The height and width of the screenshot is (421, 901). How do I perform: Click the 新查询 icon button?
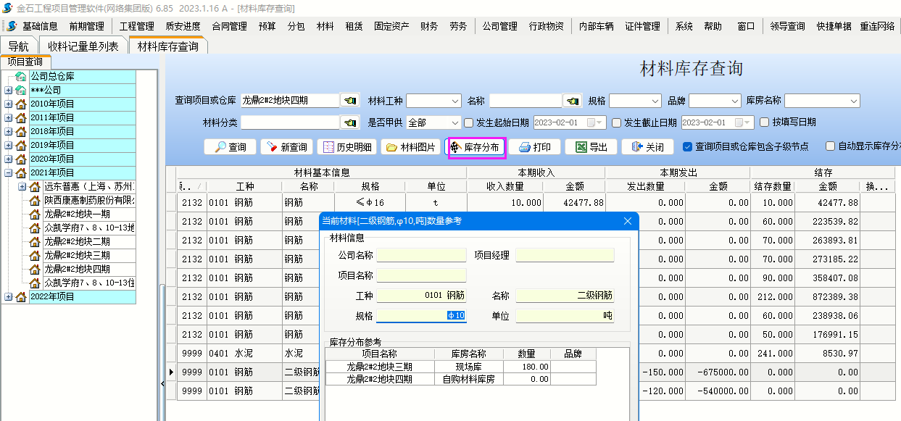point(272,147)
